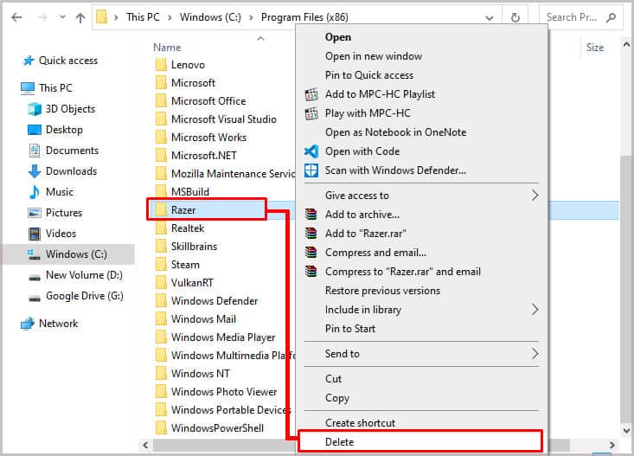Click vertical scrollbar down arrow
Viewport: 634px width, 456px height.
tap(626, 430)
